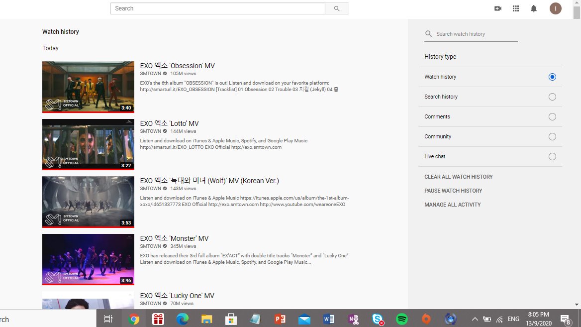The height and width of the screenshot is (327, 581).
Task: Open the notifications bell
Action: point(534,8)
